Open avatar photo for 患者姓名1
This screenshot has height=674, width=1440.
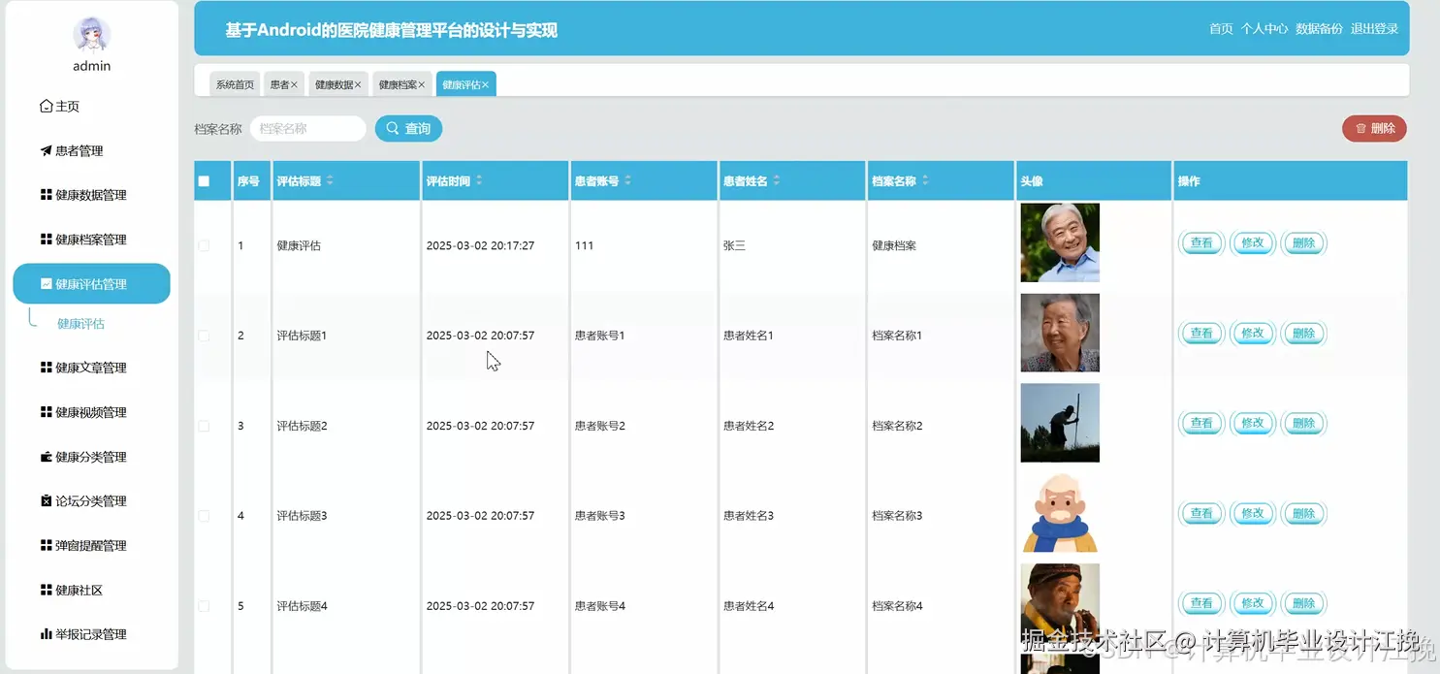pos(1060,333)
